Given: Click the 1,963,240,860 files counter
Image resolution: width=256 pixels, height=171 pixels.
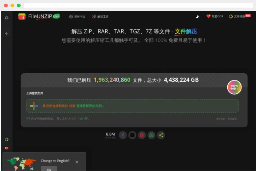Looking at the screenshot, I should pos(112,80).
